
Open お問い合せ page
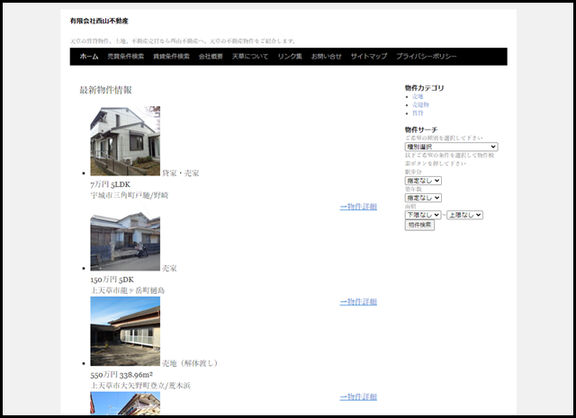pyautogui.click(x=326, y=57)
